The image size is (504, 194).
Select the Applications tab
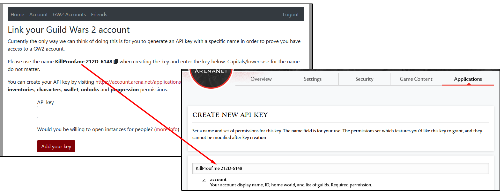coord(468,79)
